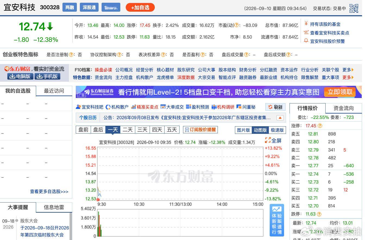365x240 pixels.
Task: Show help for 协议控制架构 question mark
Action: tap(119, 55)
